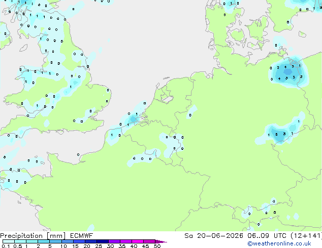The width and height of the screenshot is (322, 248).
Task: Pick the 40–45 mm bright magenta swatch
Action: 138,241
